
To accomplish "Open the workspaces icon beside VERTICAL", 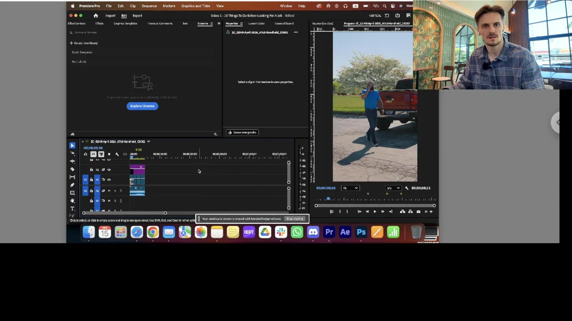I will point(387,16).
